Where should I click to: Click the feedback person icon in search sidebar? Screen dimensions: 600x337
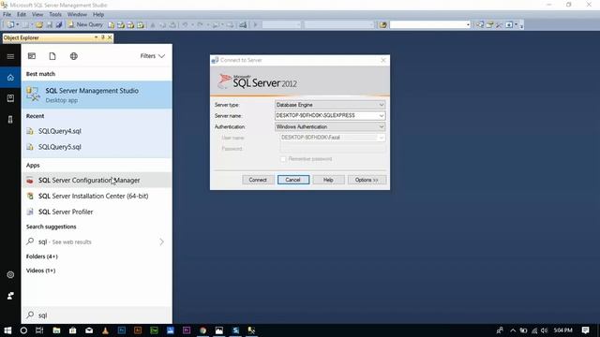[x=10, y=296]
